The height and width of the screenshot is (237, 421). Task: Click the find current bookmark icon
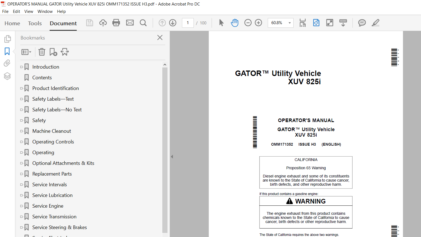point(65,52)
